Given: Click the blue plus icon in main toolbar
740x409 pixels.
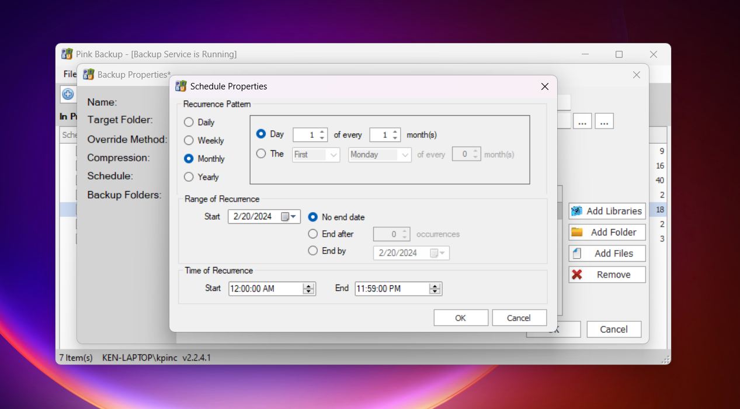Looking at the screenshot, I should (x=68, y=94).
